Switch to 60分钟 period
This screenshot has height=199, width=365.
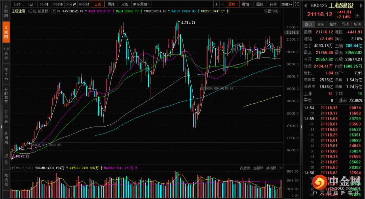84,4
